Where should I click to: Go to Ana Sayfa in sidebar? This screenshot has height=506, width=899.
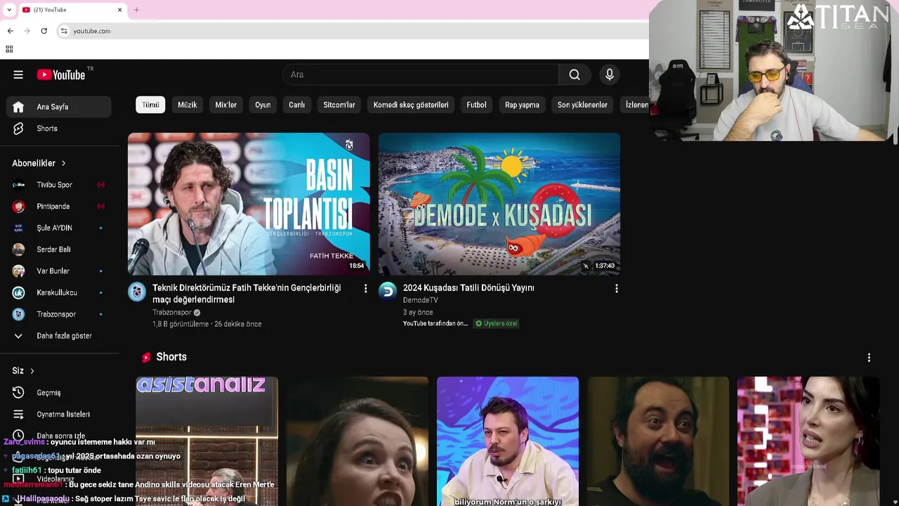tap(59, 107)
